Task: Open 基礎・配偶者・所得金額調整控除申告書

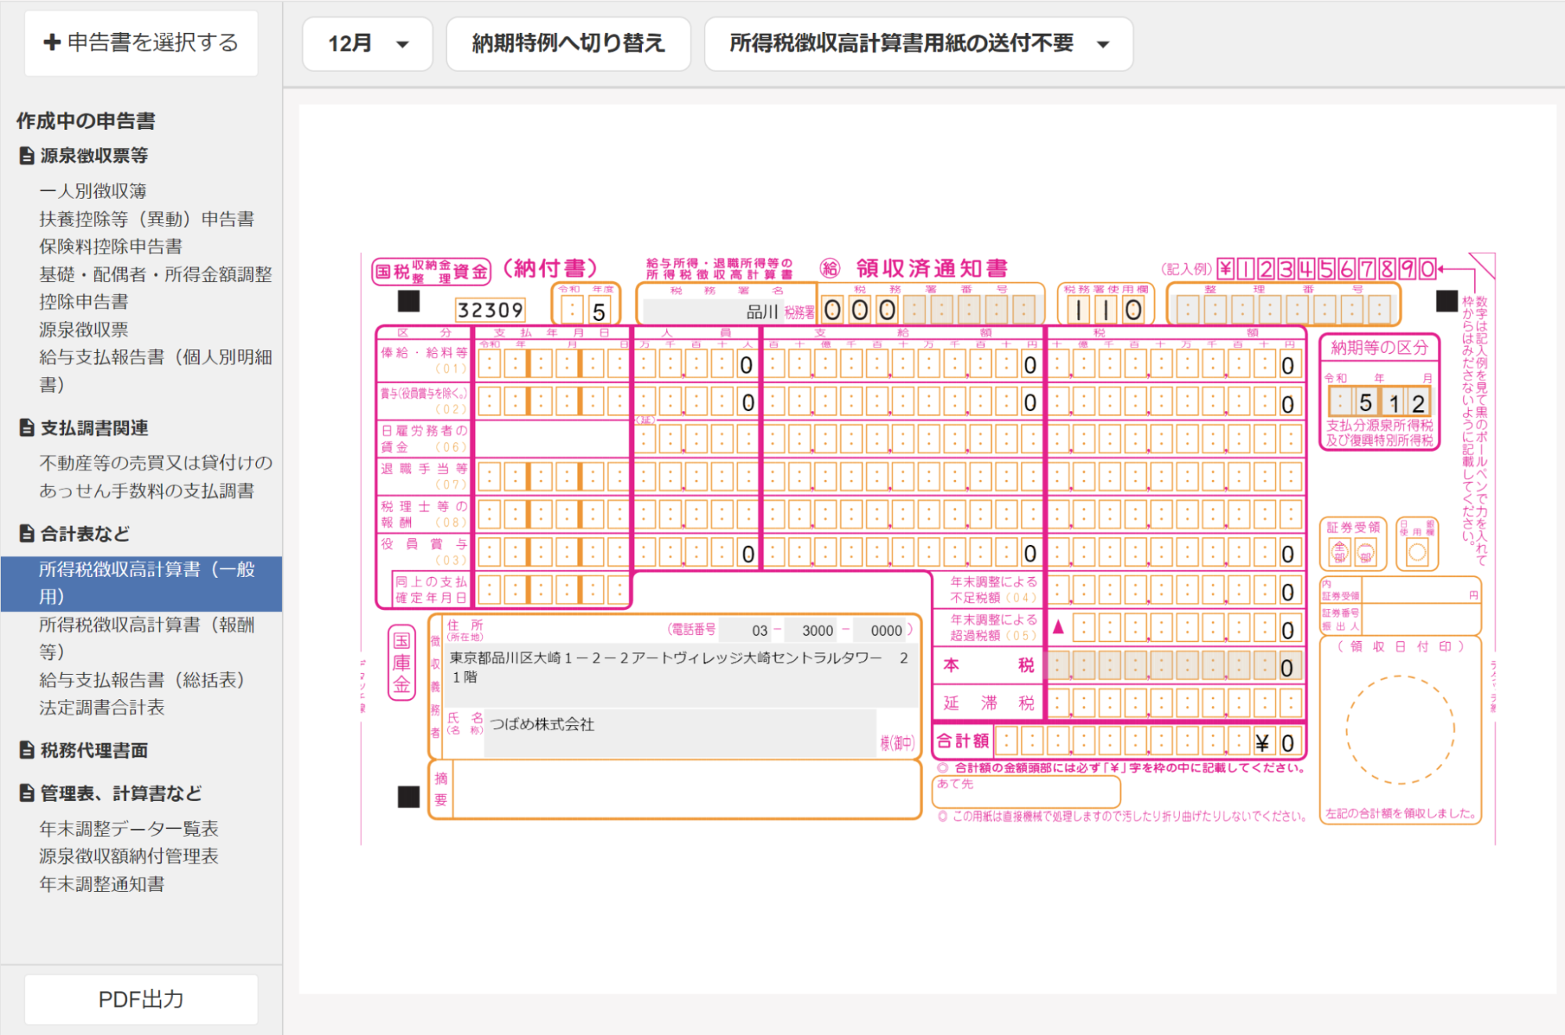Action: pos(156,288)
